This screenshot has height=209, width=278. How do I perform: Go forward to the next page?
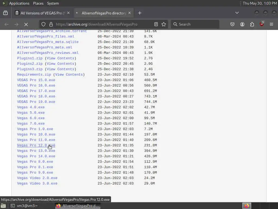(x=16, y=24)
